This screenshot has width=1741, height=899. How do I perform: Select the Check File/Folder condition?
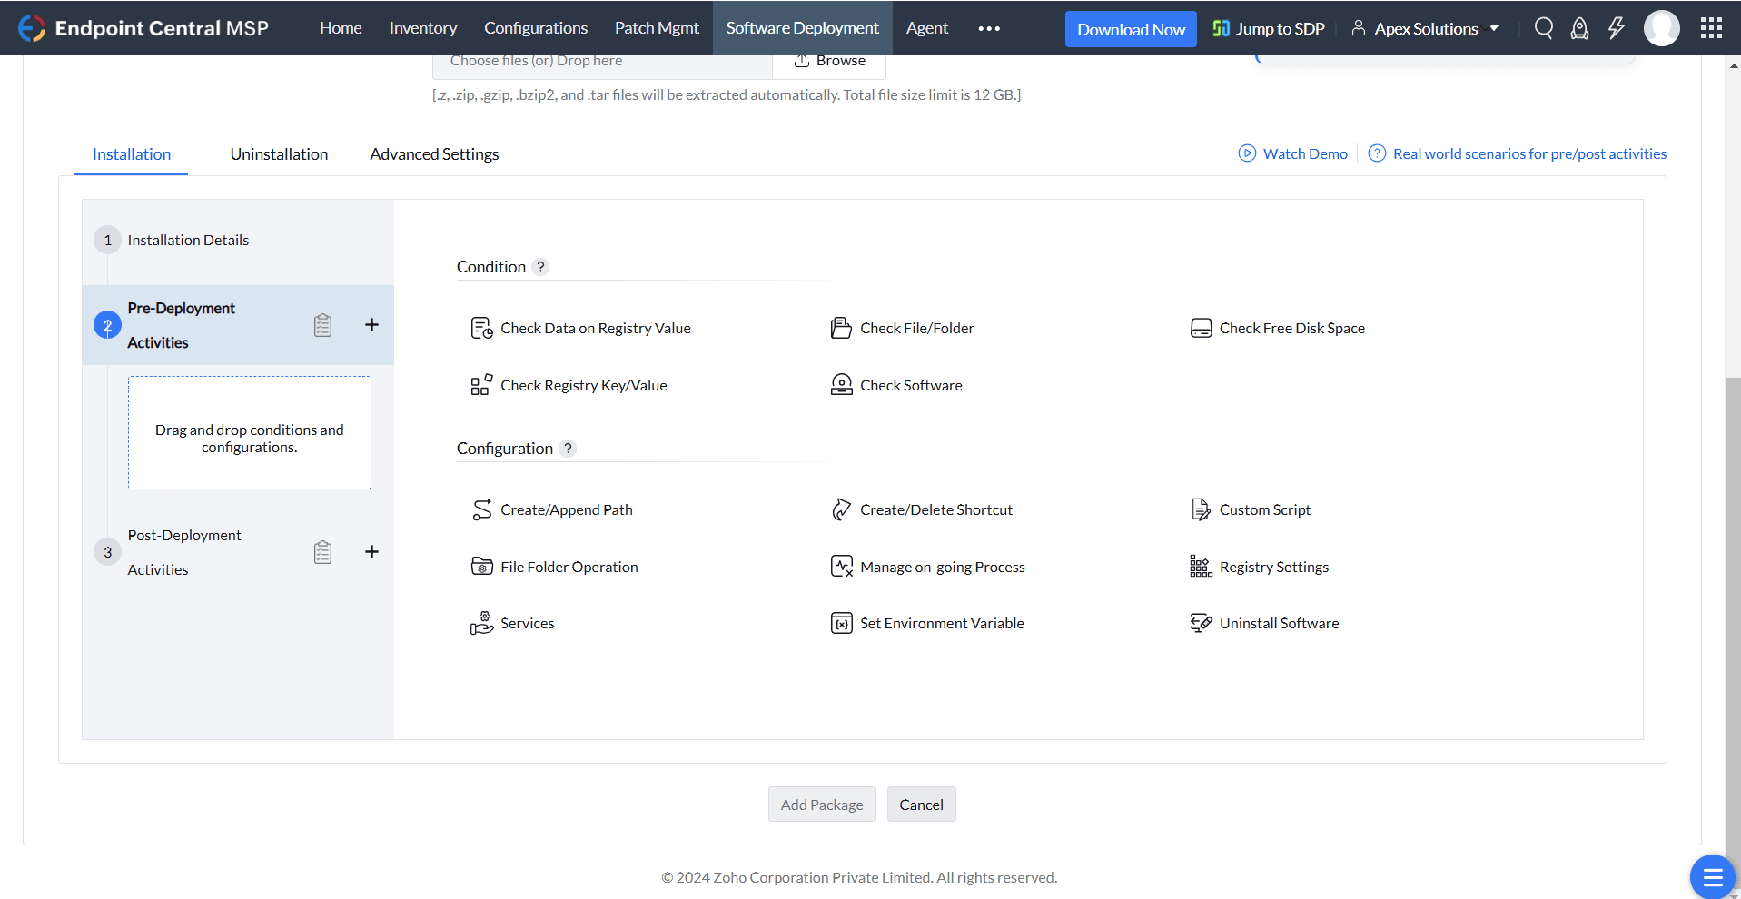pyautogui.click(x=916, y=328)
